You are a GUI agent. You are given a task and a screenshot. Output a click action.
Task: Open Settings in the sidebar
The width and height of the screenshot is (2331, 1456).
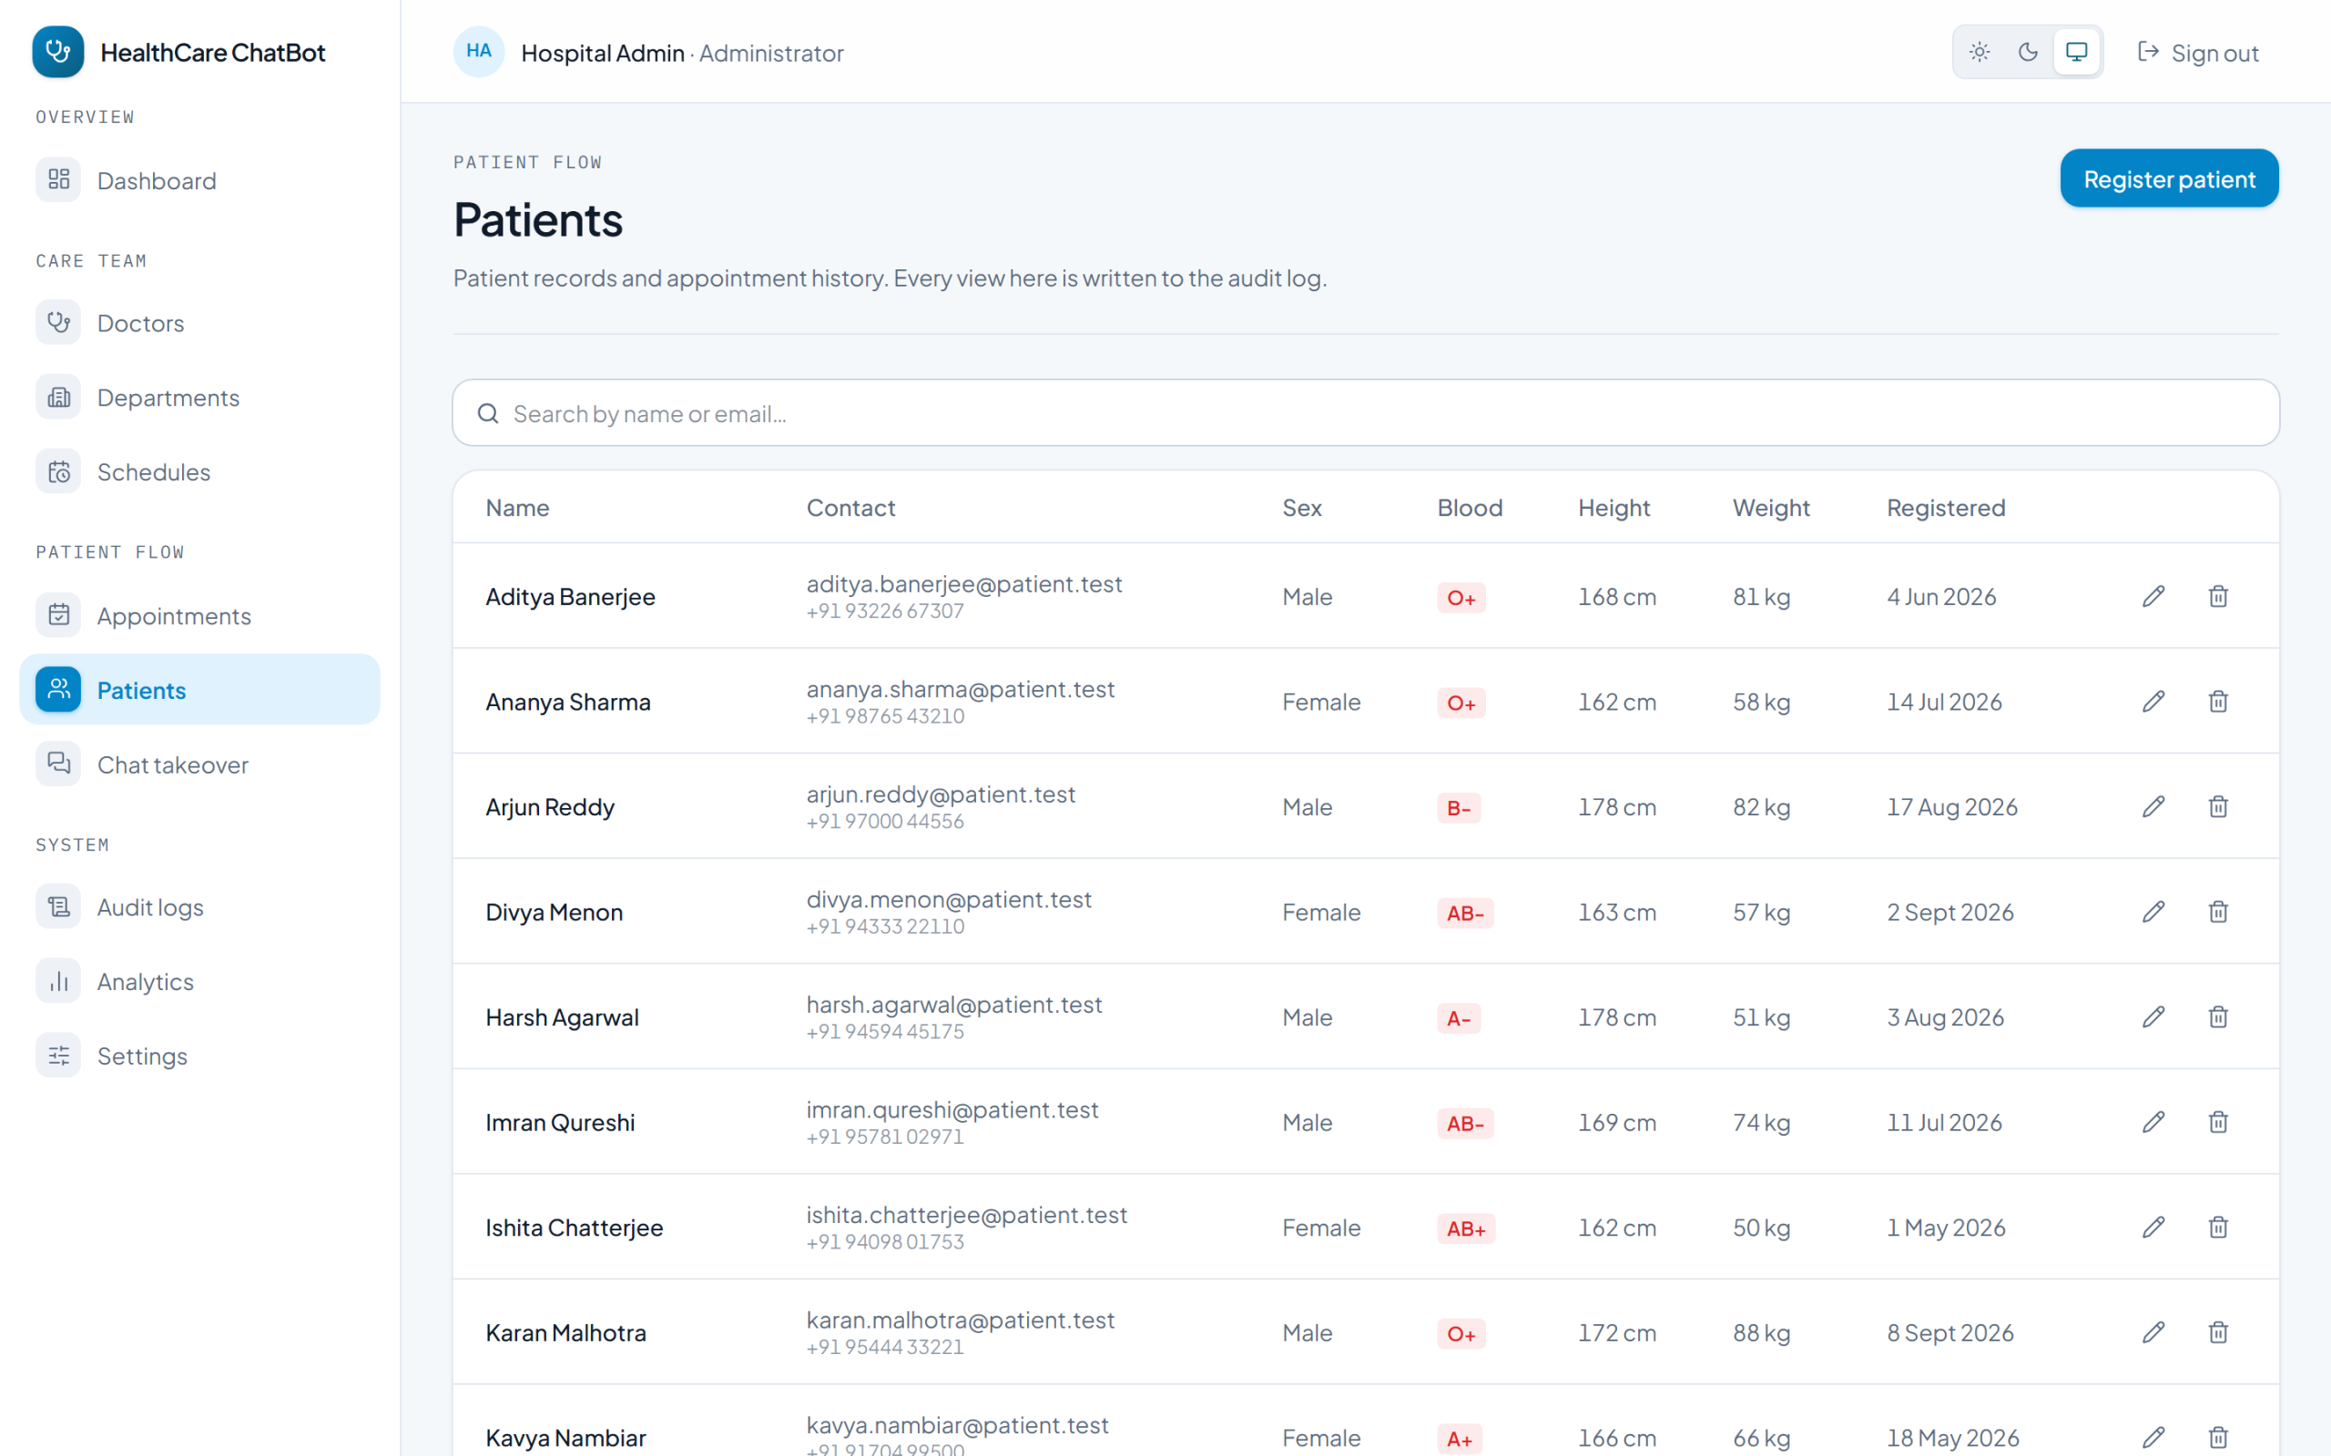coord(199,1056)
